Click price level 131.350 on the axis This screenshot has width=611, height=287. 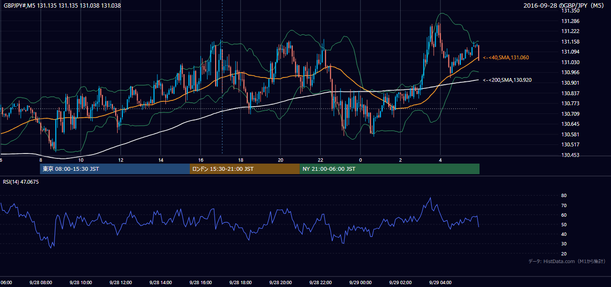coord(571,11)
